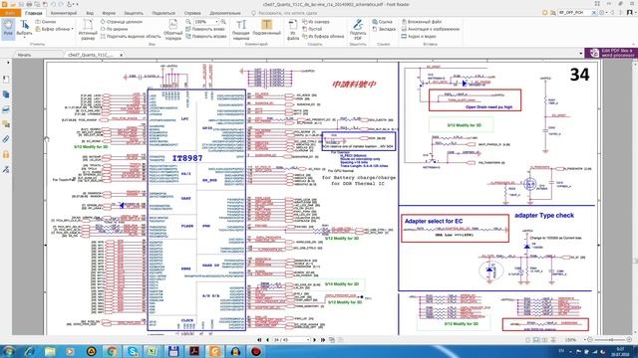Image resolution: width=638 pixels, height=358 pixels.
Task: Open the Форма (Form) tab
Action: tap(109, 13)
